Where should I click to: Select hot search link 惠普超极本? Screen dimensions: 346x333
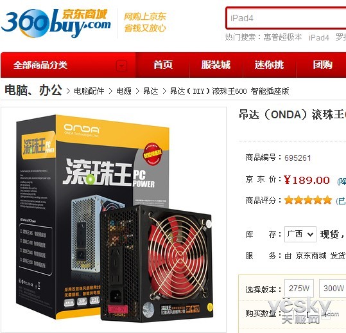tap(282, 37)
